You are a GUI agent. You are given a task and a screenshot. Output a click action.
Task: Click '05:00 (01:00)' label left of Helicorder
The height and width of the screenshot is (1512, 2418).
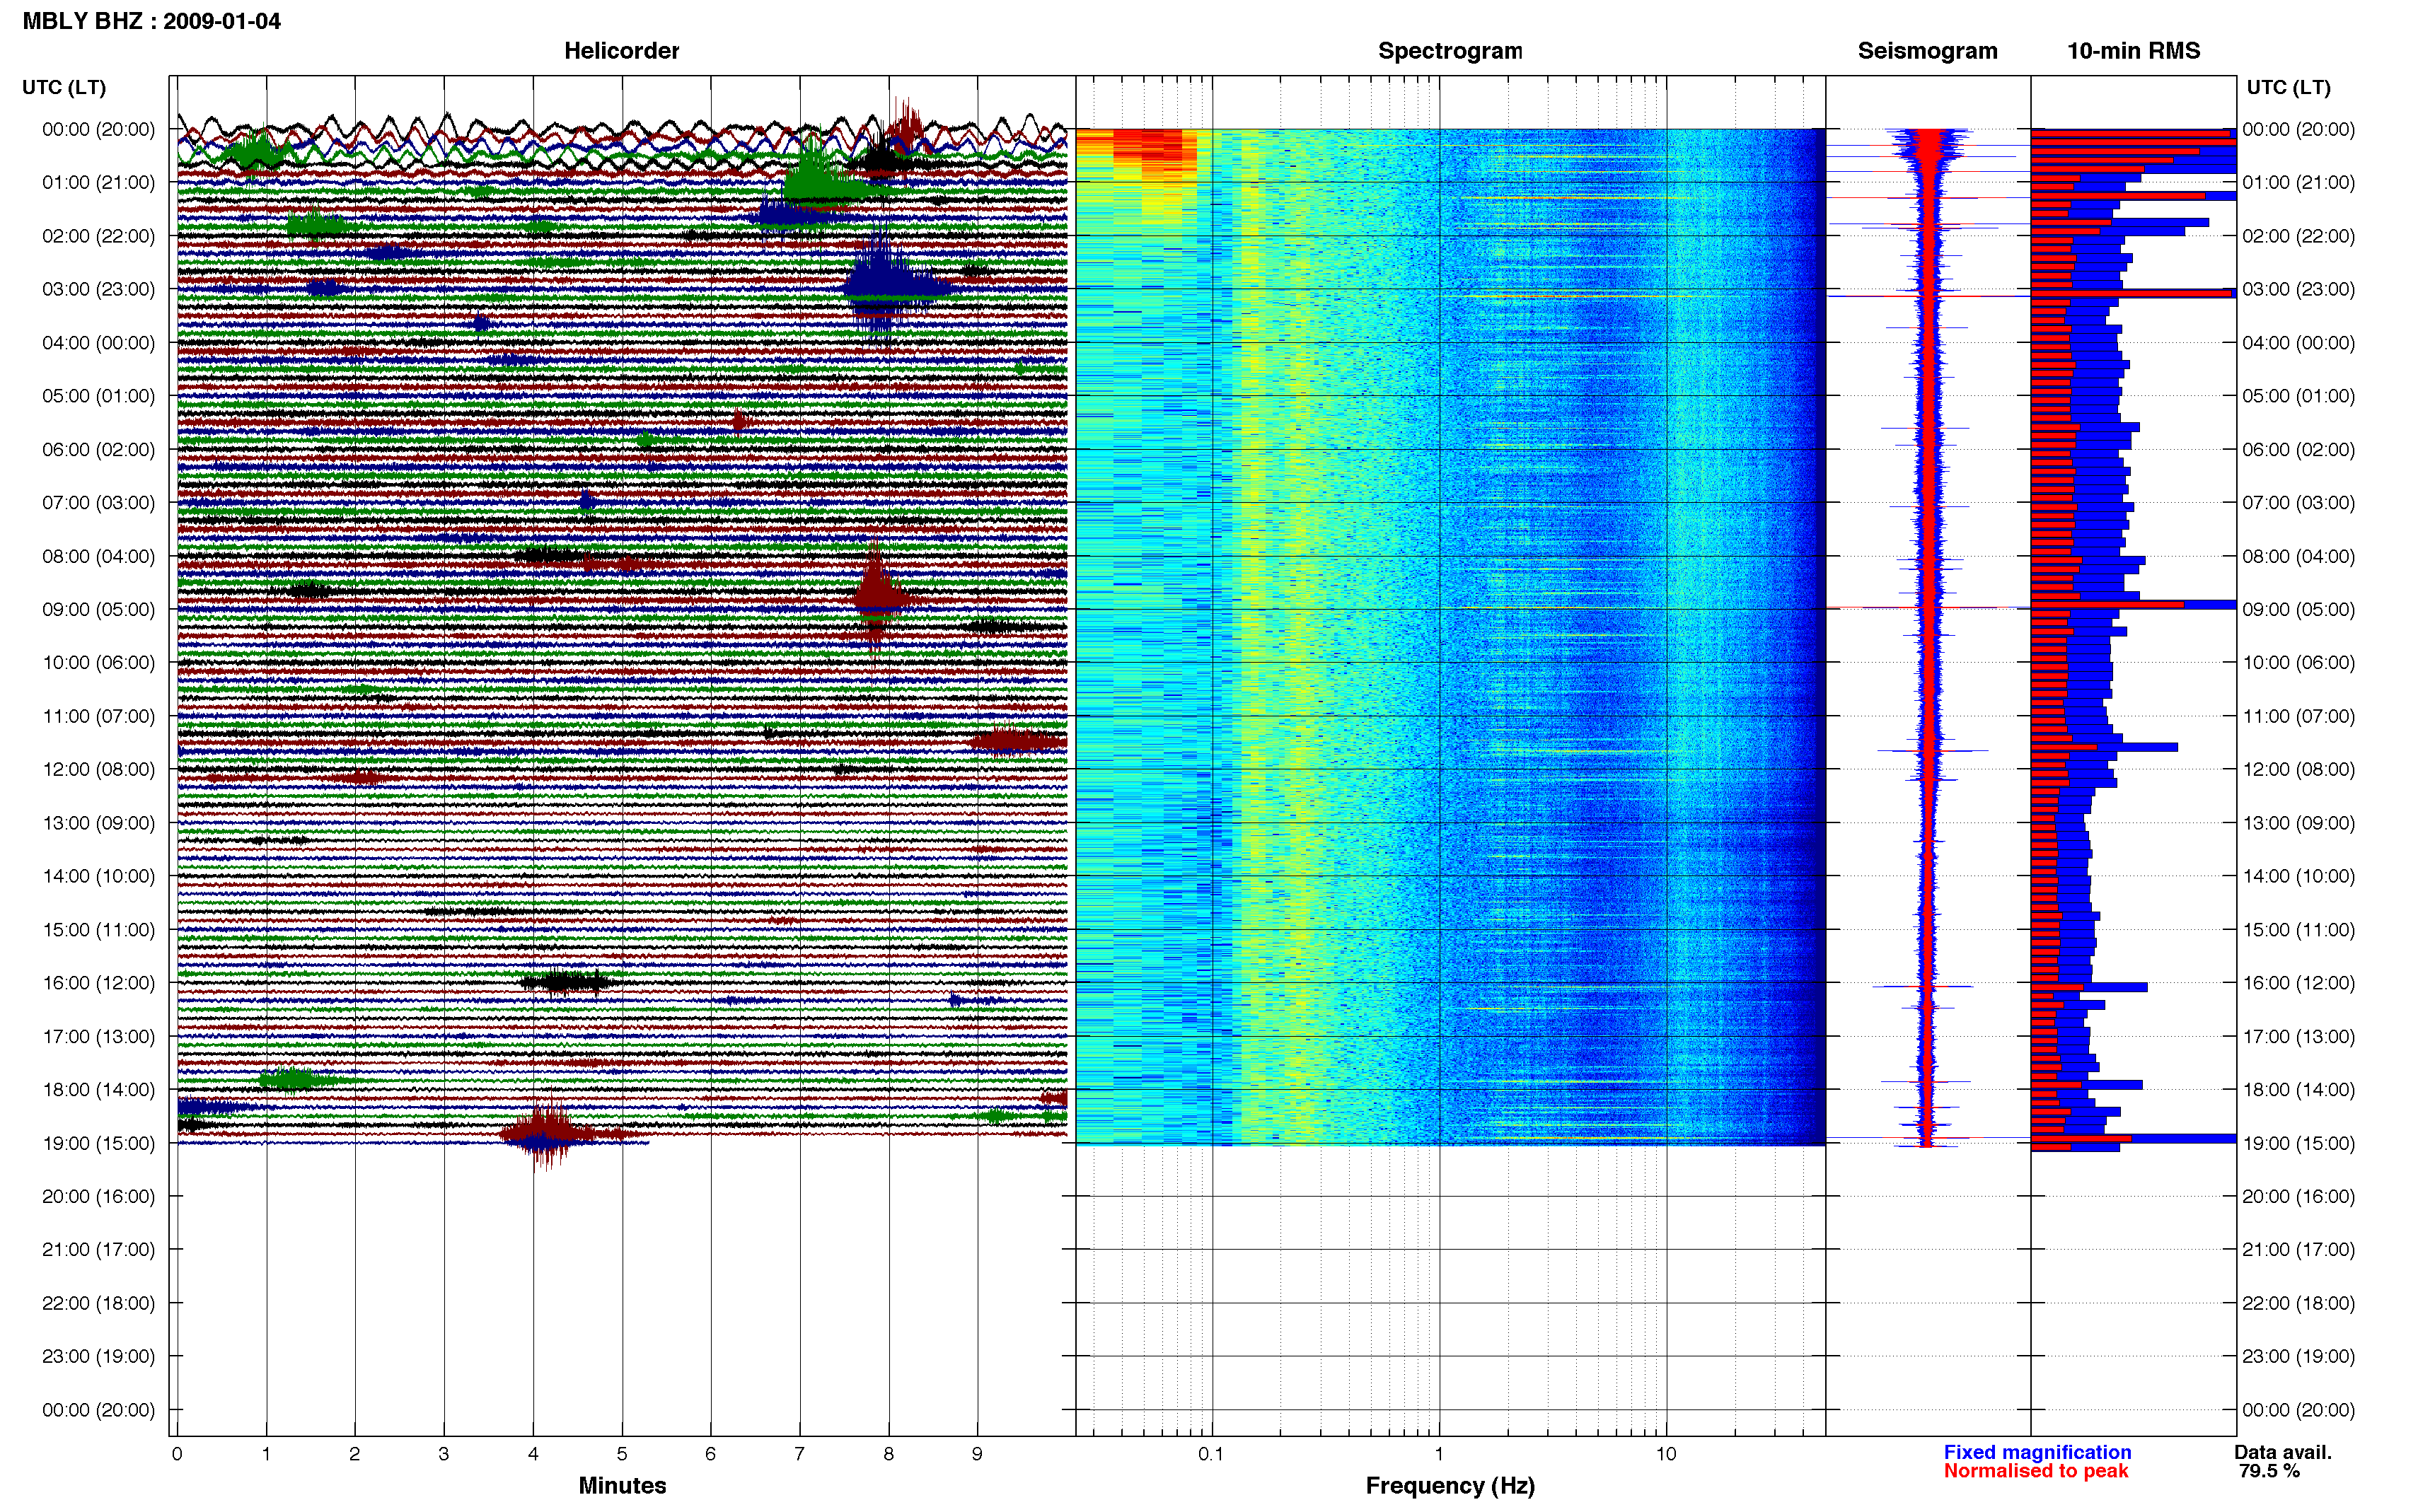coord(98,396)
